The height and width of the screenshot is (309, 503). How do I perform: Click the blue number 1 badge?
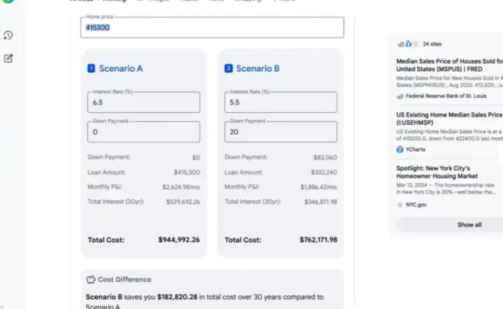[x=91, y=68]
